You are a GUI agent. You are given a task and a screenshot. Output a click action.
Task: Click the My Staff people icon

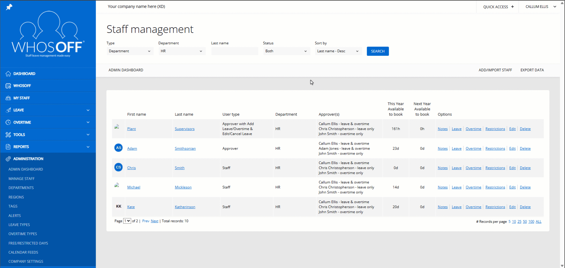click(8, 98)
